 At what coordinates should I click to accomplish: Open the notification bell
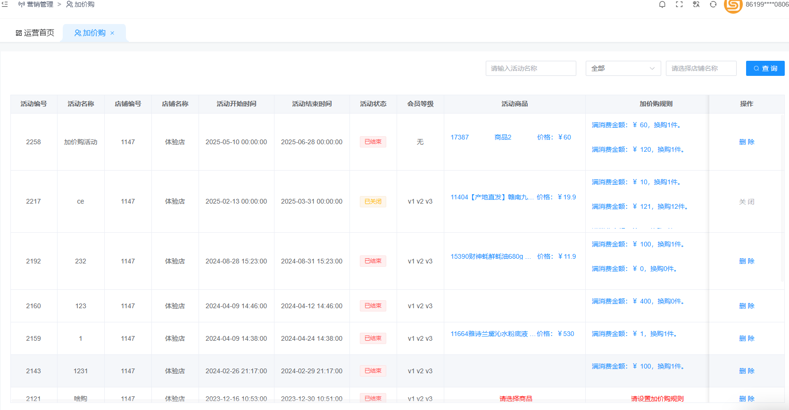tap(662, 5)
